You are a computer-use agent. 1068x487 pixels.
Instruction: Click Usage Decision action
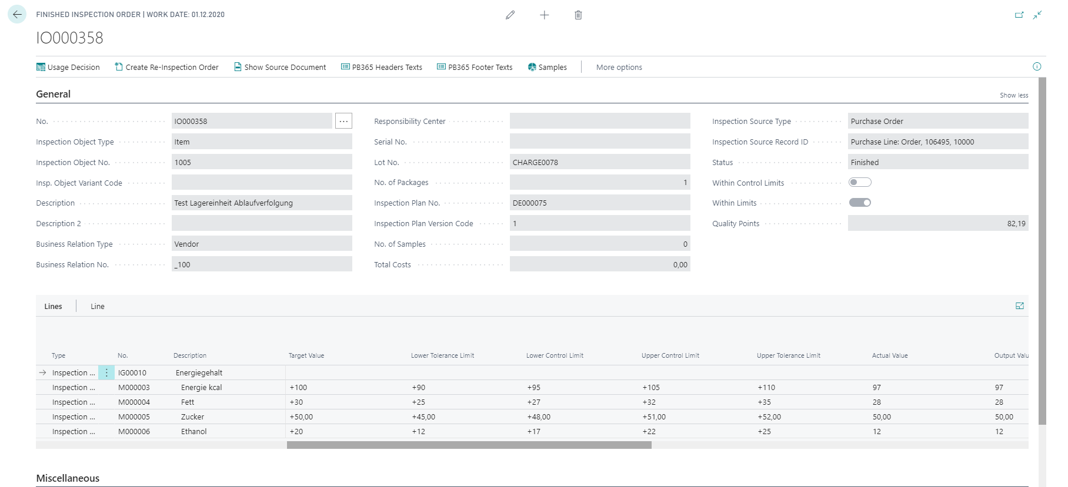point(68,67)
